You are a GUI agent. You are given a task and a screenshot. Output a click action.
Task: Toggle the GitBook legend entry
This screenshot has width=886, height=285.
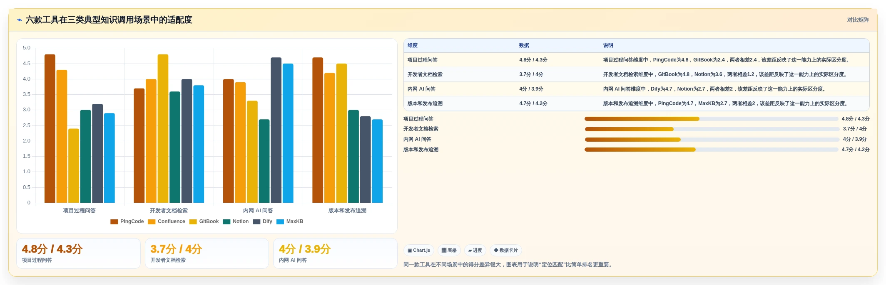point(204,222)
